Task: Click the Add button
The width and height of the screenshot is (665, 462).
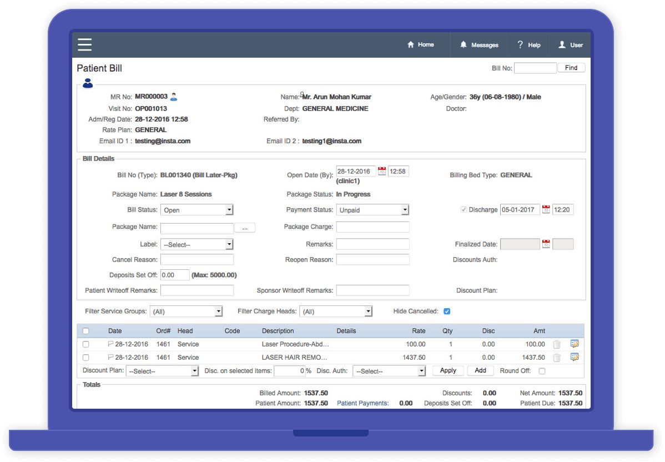Action: click(481, 371)
